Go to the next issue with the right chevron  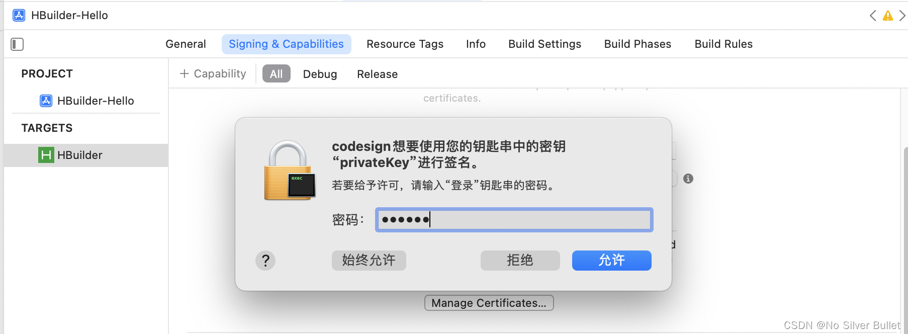point(902,16)
